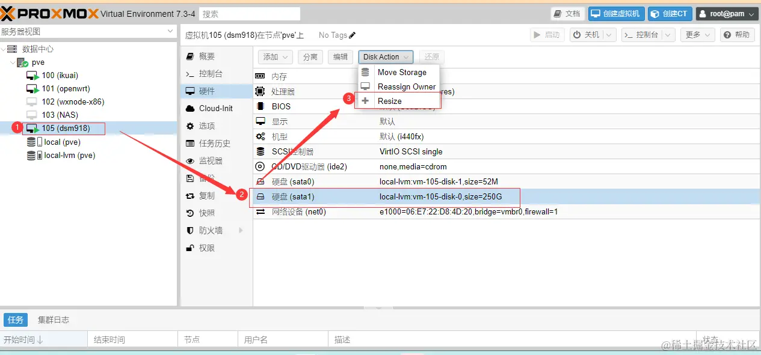Open the Disk Action dropdown

(x=386, y=56)
